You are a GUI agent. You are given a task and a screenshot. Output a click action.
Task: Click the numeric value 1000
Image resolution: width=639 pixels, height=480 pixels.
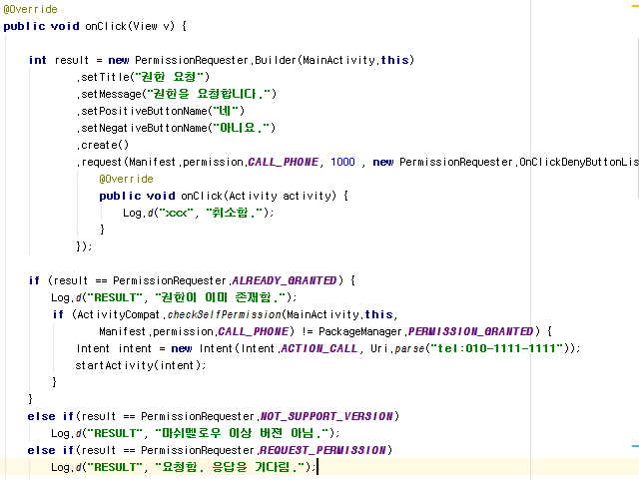coord(342,162)
